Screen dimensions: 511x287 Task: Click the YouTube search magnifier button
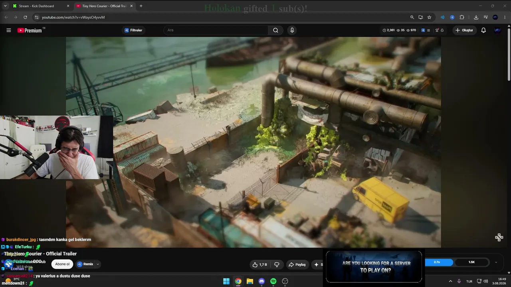tap(275, 30)
